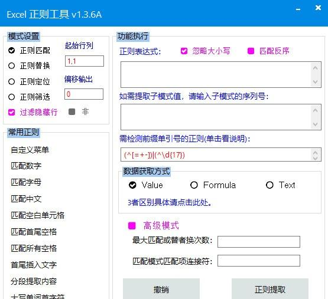Viewport: 328px width, 299px height.
Task: Click the down arrow of regex expression scrollbar
Action: click(315, 82)
